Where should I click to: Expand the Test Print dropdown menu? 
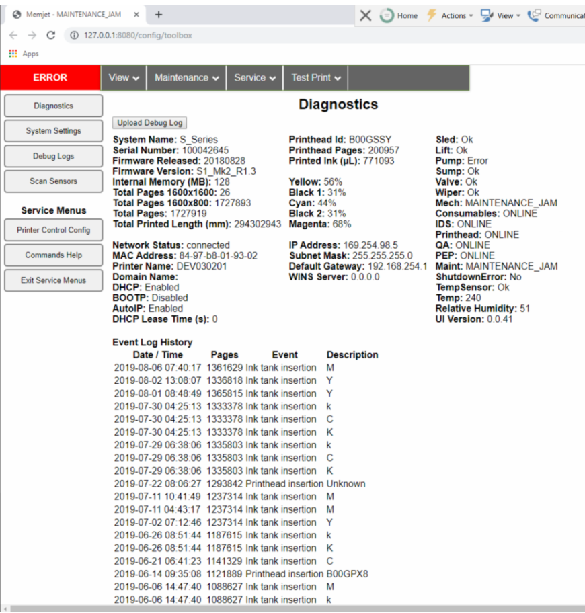pyautogui.click(x=315, y=78)
